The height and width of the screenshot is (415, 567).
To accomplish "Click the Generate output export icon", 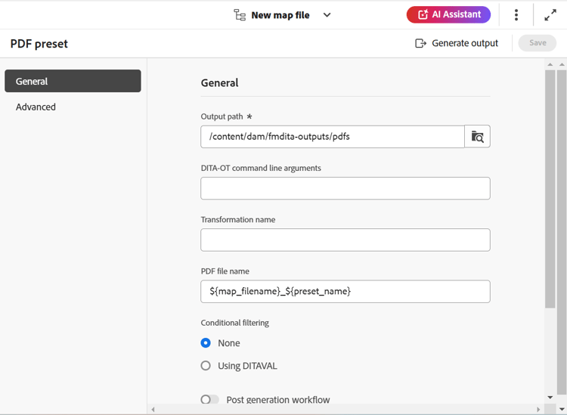I will tap(421, 43).
